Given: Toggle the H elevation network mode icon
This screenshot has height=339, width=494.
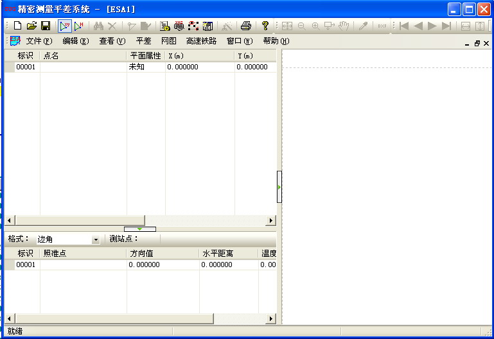Looking at the screenshot, I should click(x=79, y=26).
